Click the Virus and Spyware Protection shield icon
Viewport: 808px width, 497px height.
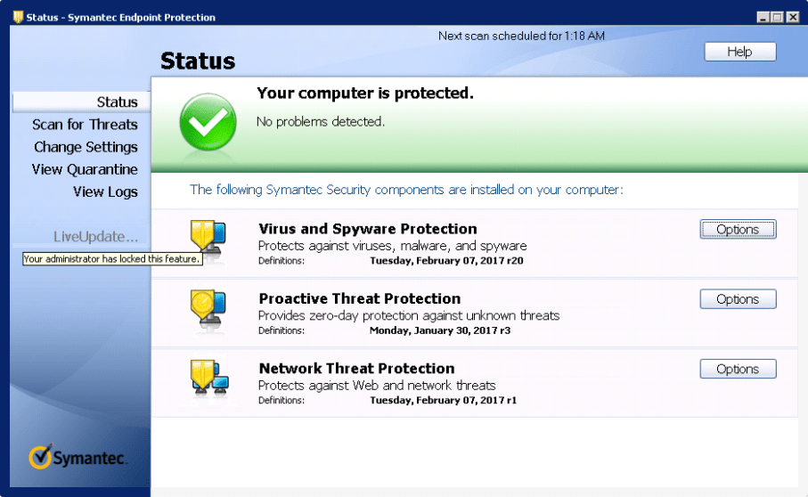coord(208,238)
